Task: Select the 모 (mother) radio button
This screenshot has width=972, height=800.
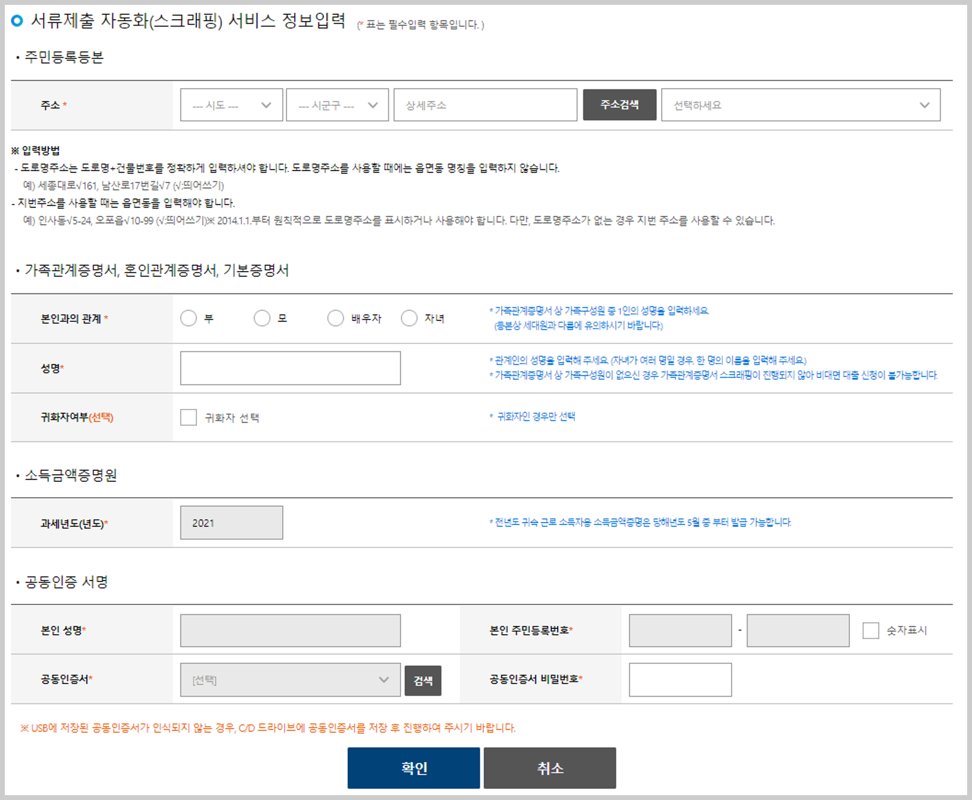Action: pos(262,318)
